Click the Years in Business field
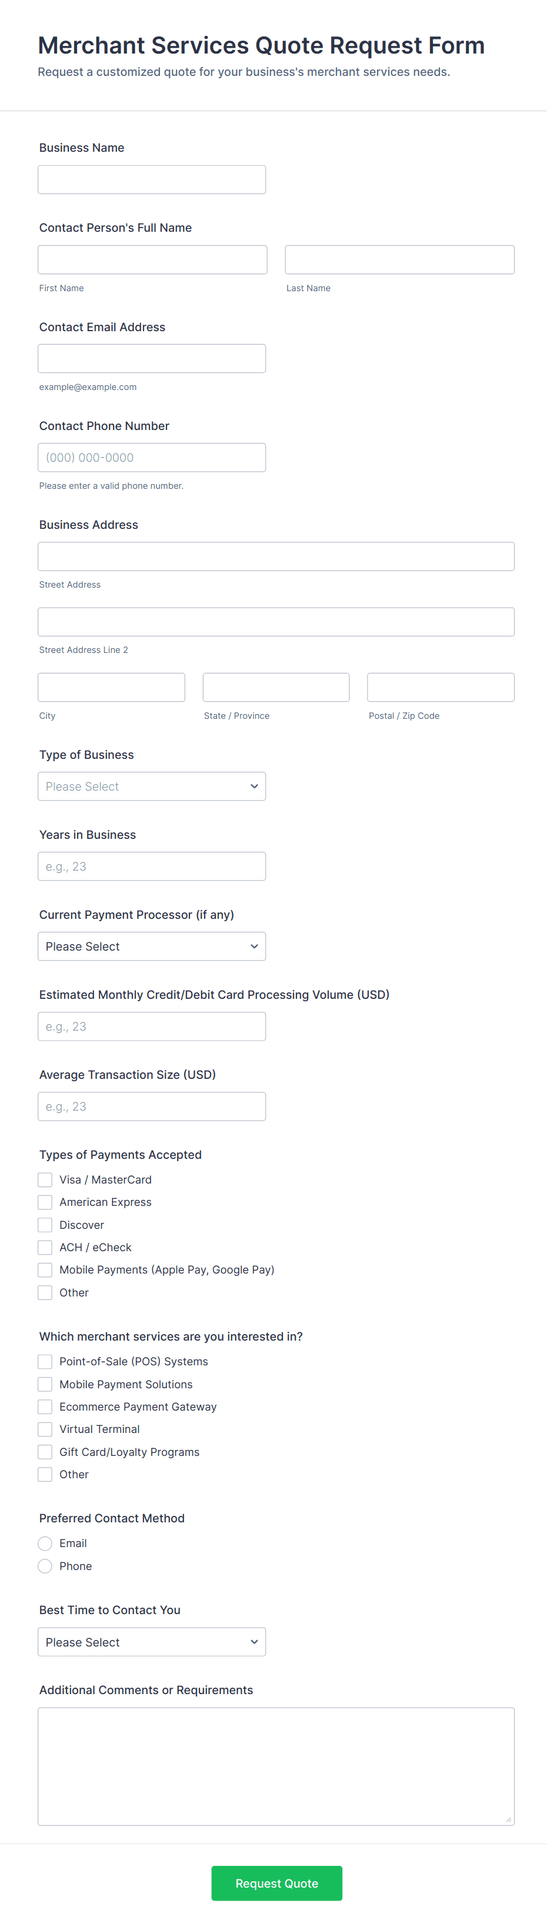Image resolution: width=547 pixels, height=1930 pixels. [x=151, y=866]
